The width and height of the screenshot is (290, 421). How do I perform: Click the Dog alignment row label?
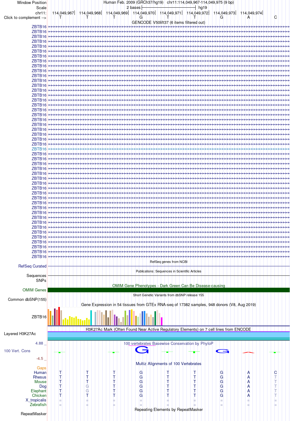tap(43, 386)
